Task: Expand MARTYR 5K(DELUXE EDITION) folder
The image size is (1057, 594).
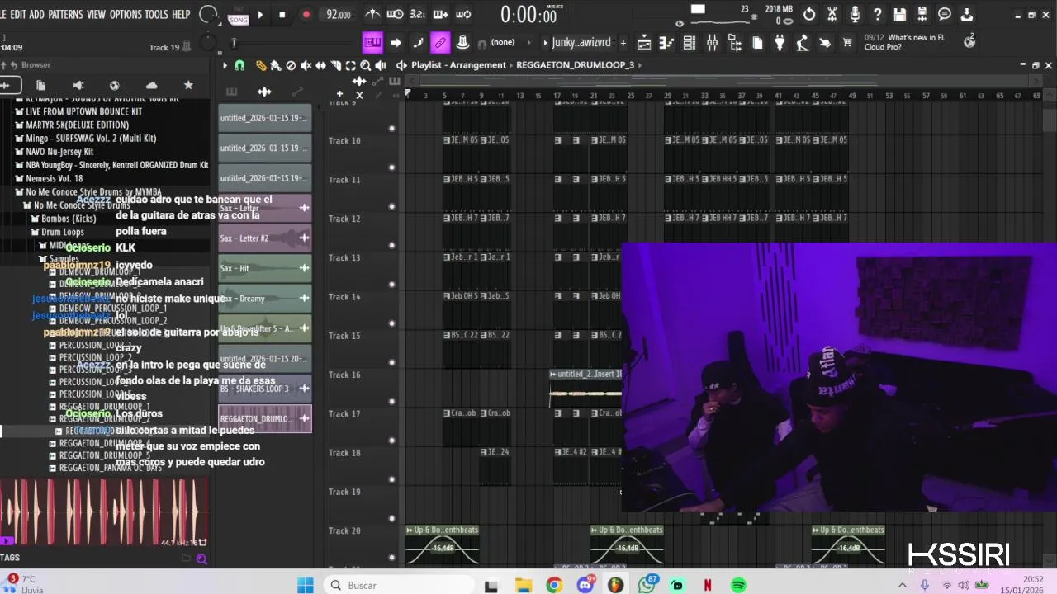Action: click(x=77, y=125)
